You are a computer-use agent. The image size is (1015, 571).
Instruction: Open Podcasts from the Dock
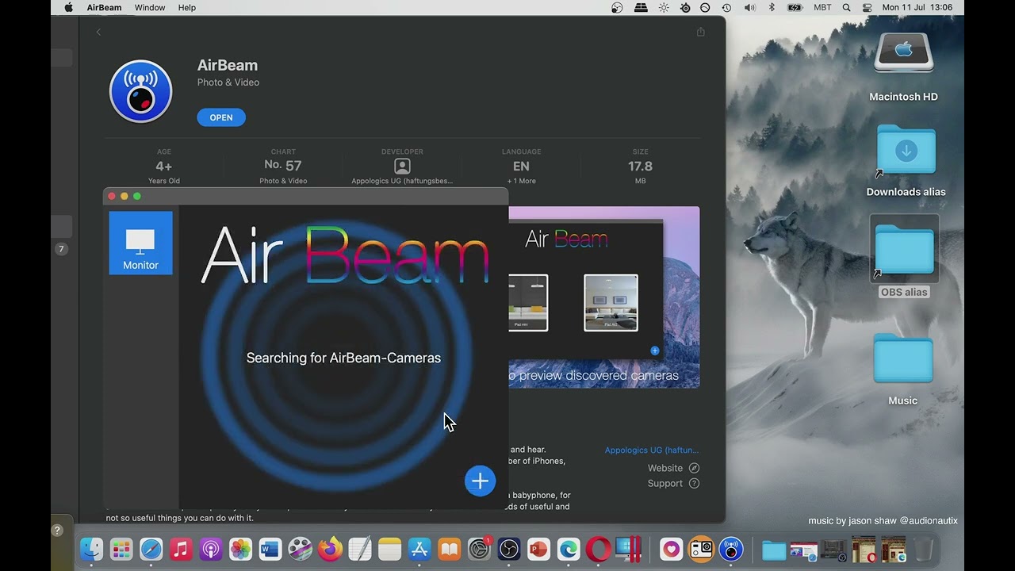point(211,549)
